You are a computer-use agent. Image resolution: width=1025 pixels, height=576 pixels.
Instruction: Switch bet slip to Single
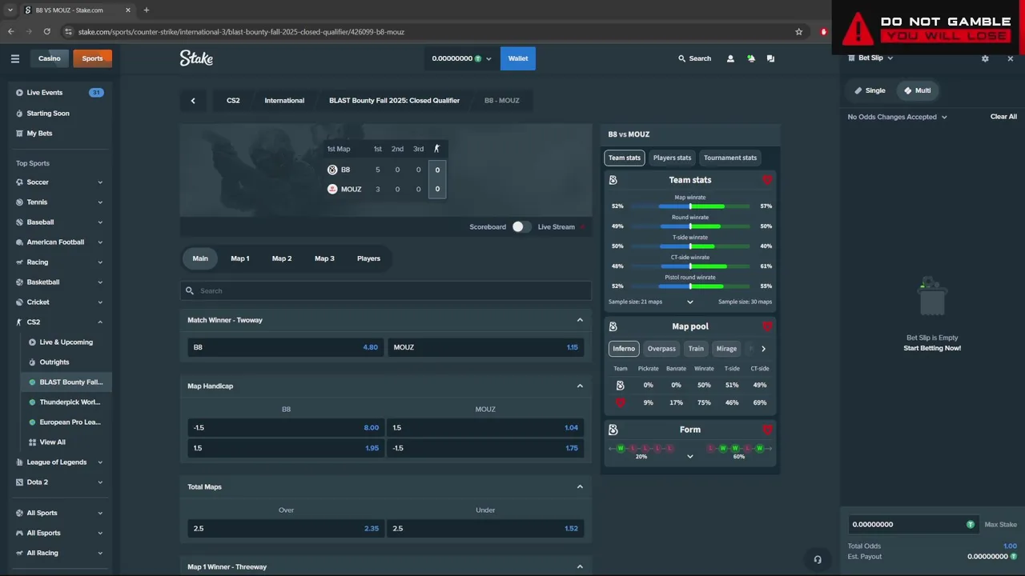pos(870,90)
